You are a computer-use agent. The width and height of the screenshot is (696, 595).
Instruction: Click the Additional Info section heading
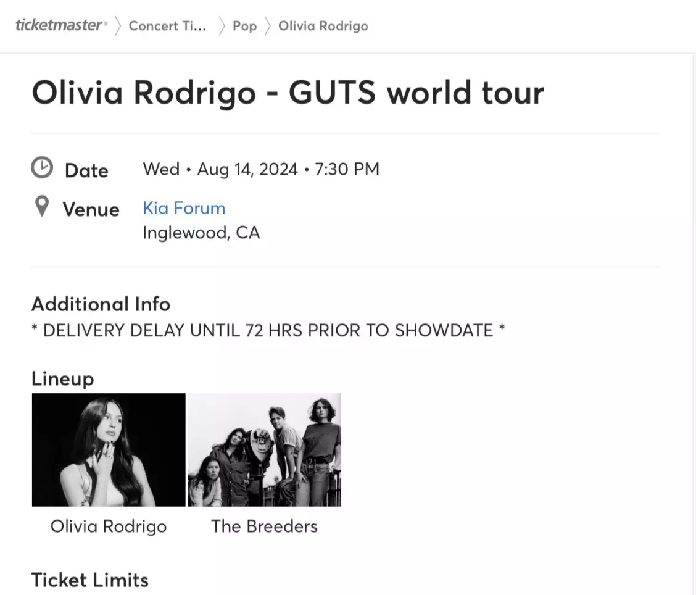coord(101,304)
